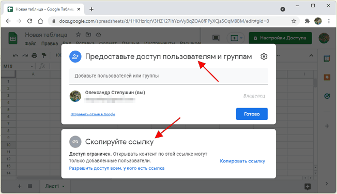Image resolution: width=337 pixels, height=194 pixels.
Task: Collapse the toolbar with the up chevron
Action: (311, 56)
